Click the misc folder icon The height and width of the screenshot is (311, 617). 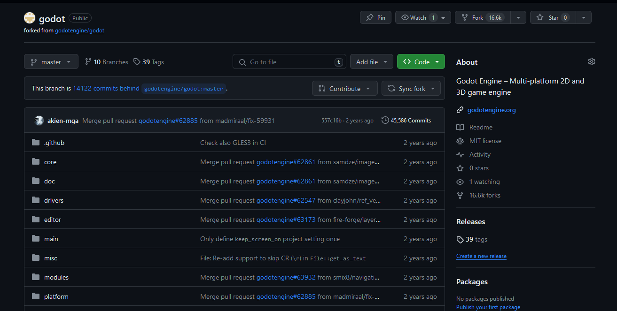tap(36, 258)
